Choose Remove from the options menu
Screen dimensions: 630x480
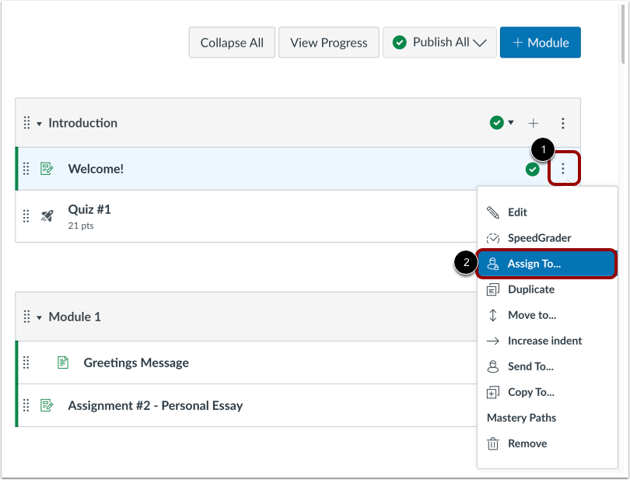pos(547,443)
